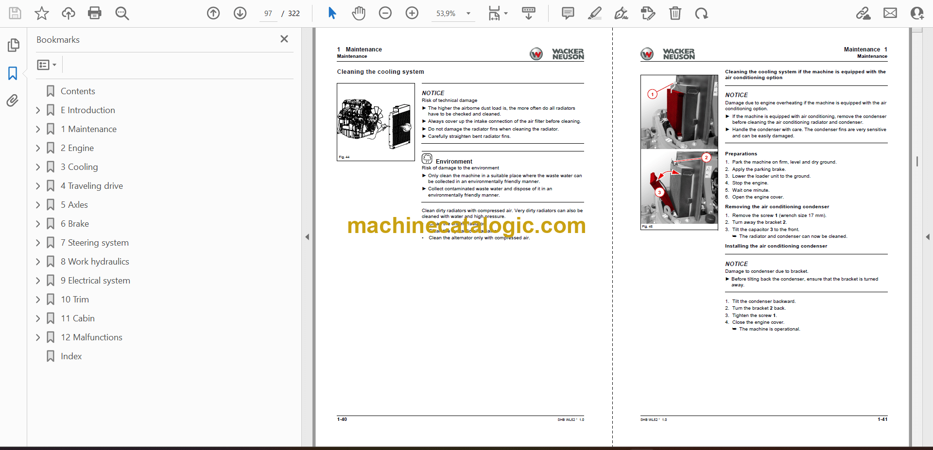This screenshot has width=933, height=450.
Task: Toggle the Bookmarks panel icon in sidebar
Action: 13,73
